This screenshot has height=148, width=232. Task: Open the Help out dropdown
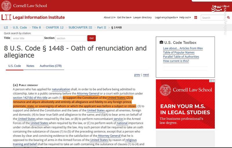click(x=185, y=17)
